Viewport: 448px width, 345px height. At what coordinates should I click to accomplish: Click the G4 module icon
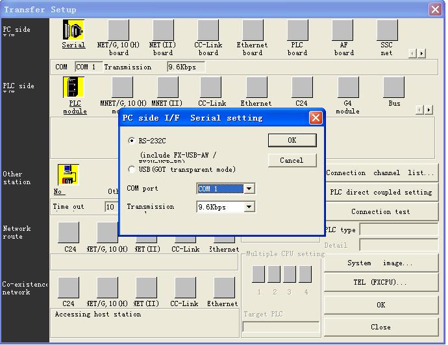[x=347, y=88]
